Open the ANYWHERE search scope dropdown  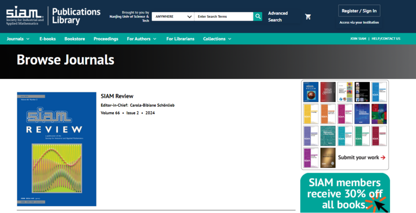point(173,16)
